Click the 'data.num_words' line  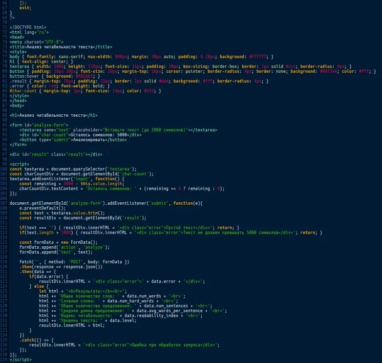point(112,296)
